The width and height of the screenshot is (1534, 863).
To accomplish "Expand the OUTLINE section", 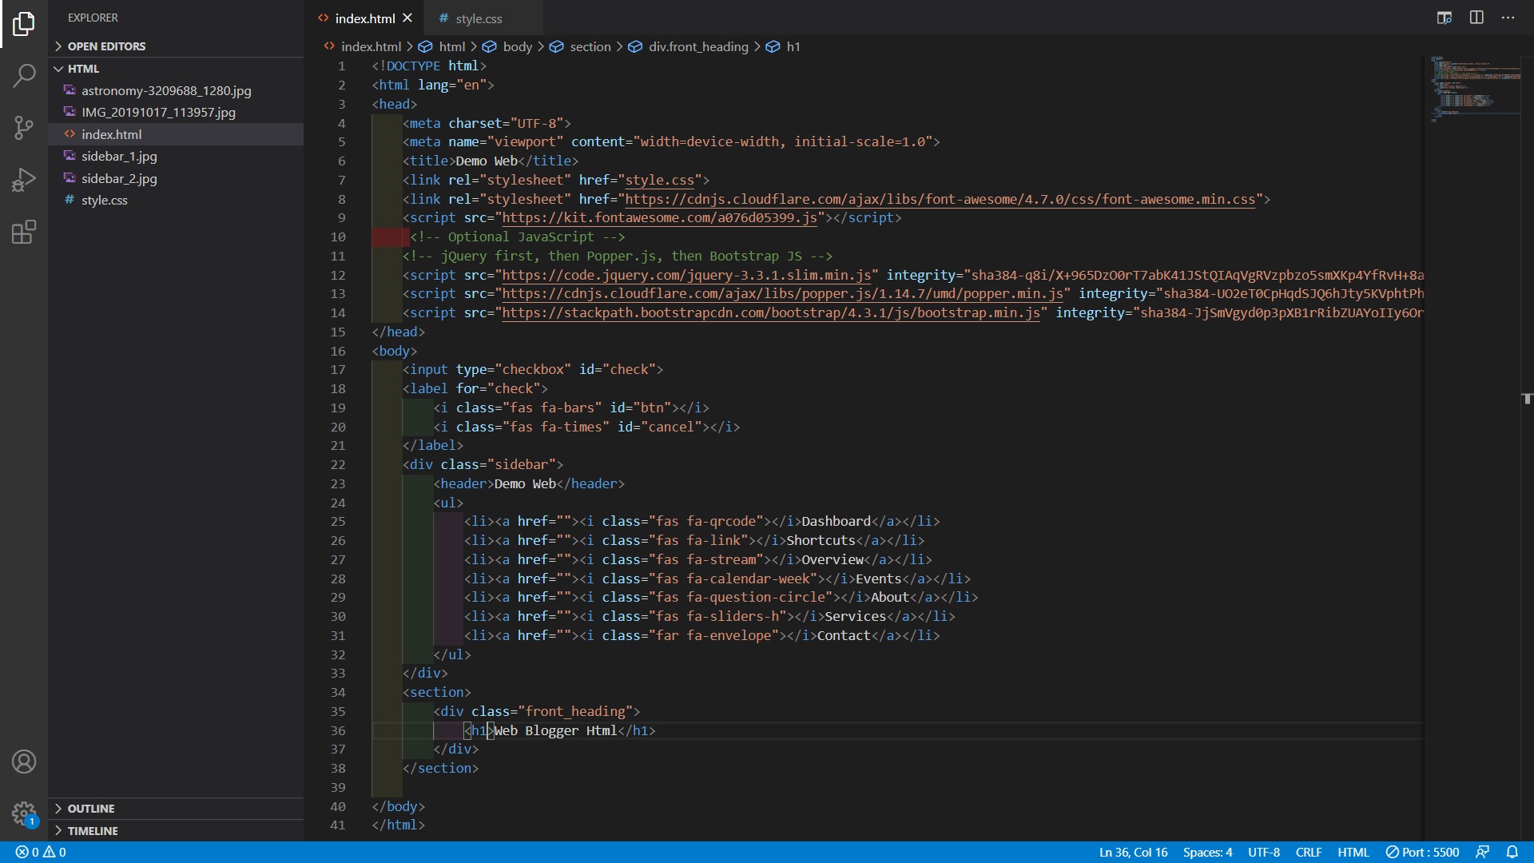I will coord(176,809).
